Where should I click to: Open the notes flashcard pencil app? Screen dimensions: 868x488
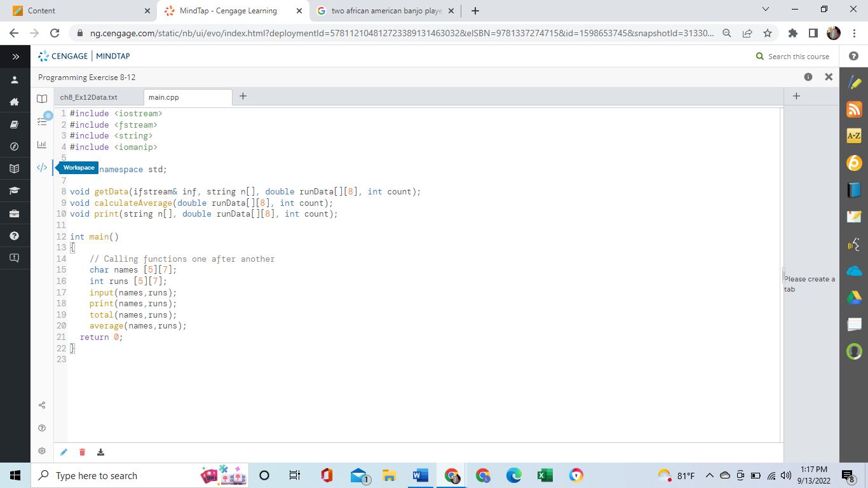tap(854, 217)
